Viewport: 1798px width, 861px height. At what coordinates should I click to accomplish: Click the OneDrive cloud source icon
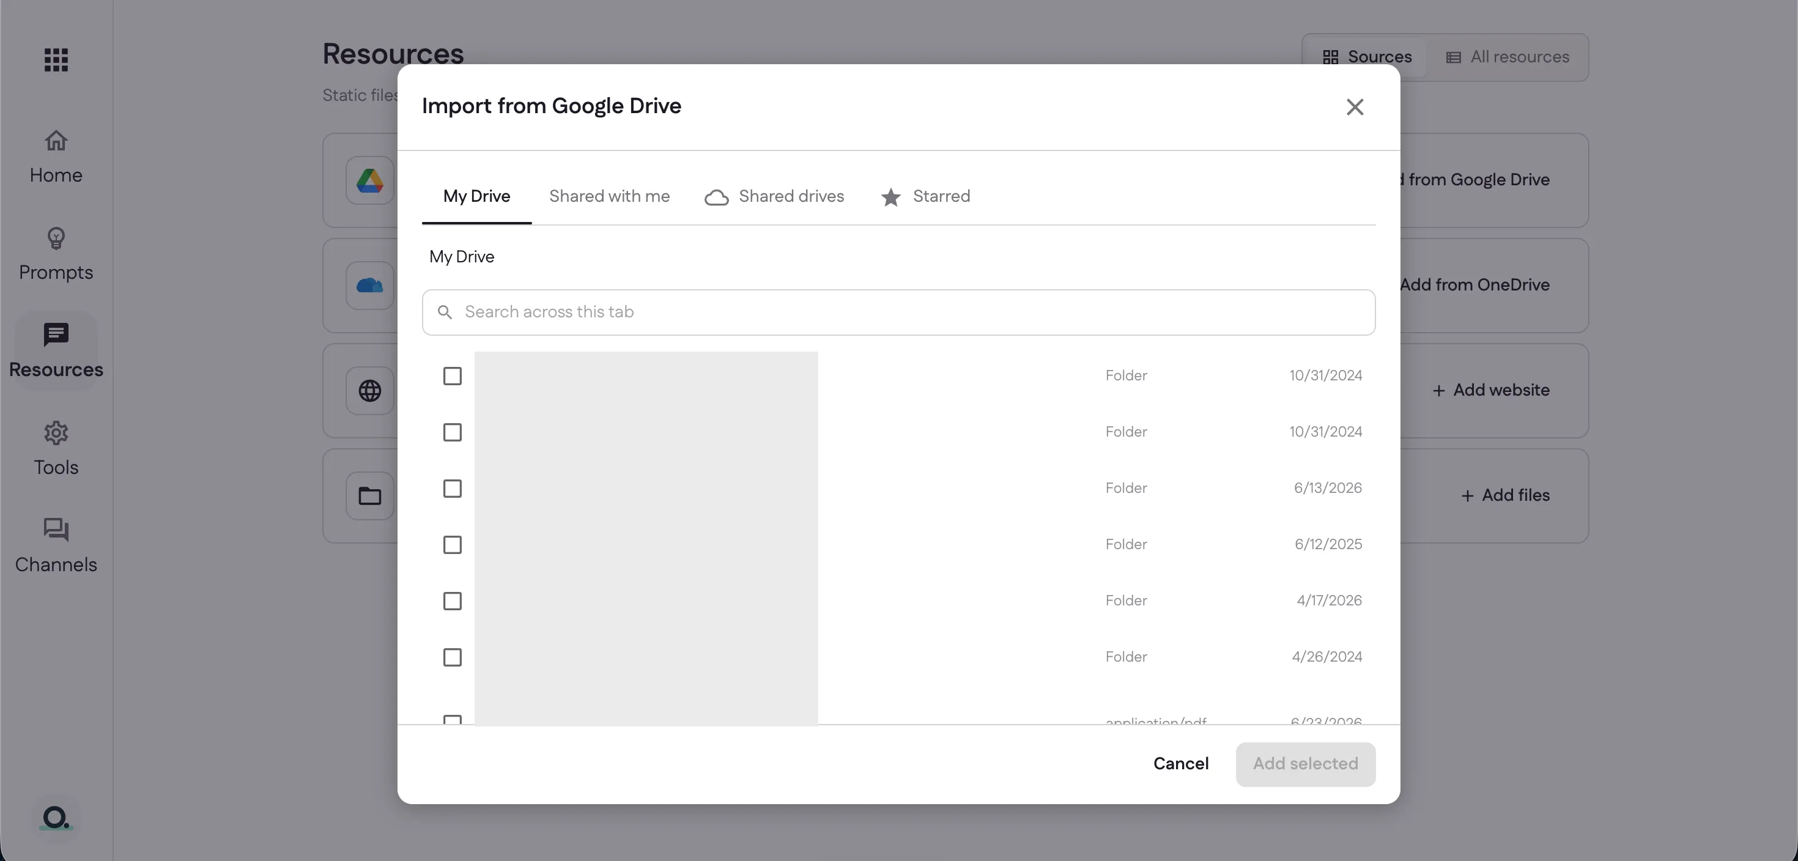tap(369, 286)
